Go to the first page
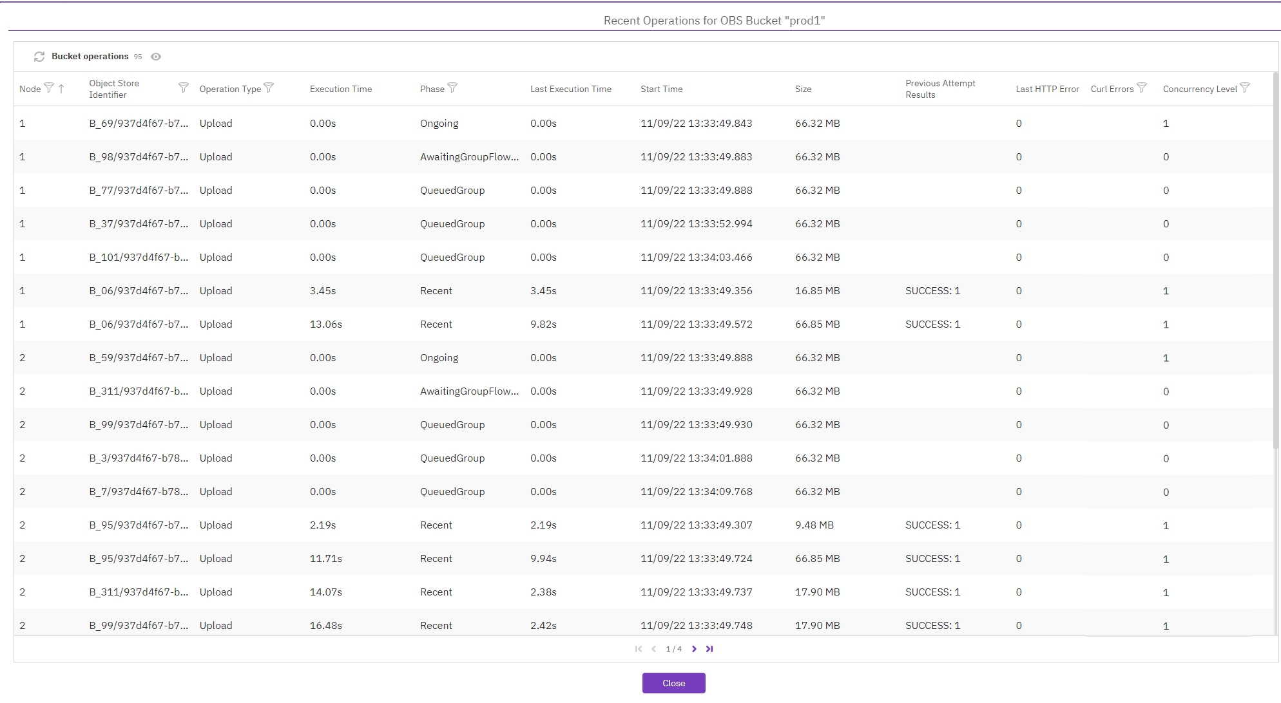This screenshot has height=703, width=1281. point(638,649)
